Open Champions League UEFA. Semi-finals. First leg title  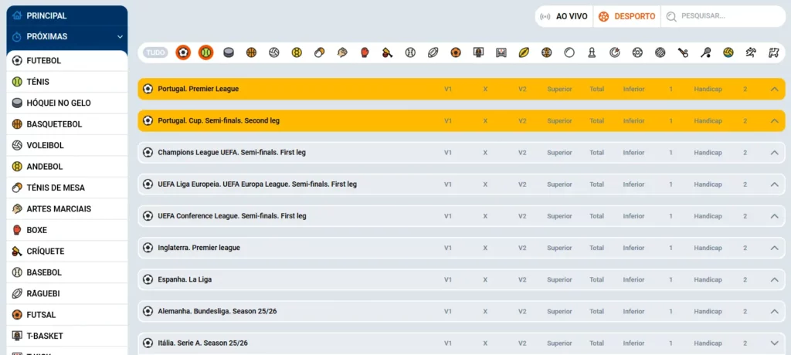click(x=232, y=152)
